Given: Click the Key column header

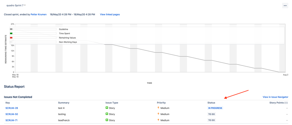Looking at the screenshot, I should click(8, 103).
